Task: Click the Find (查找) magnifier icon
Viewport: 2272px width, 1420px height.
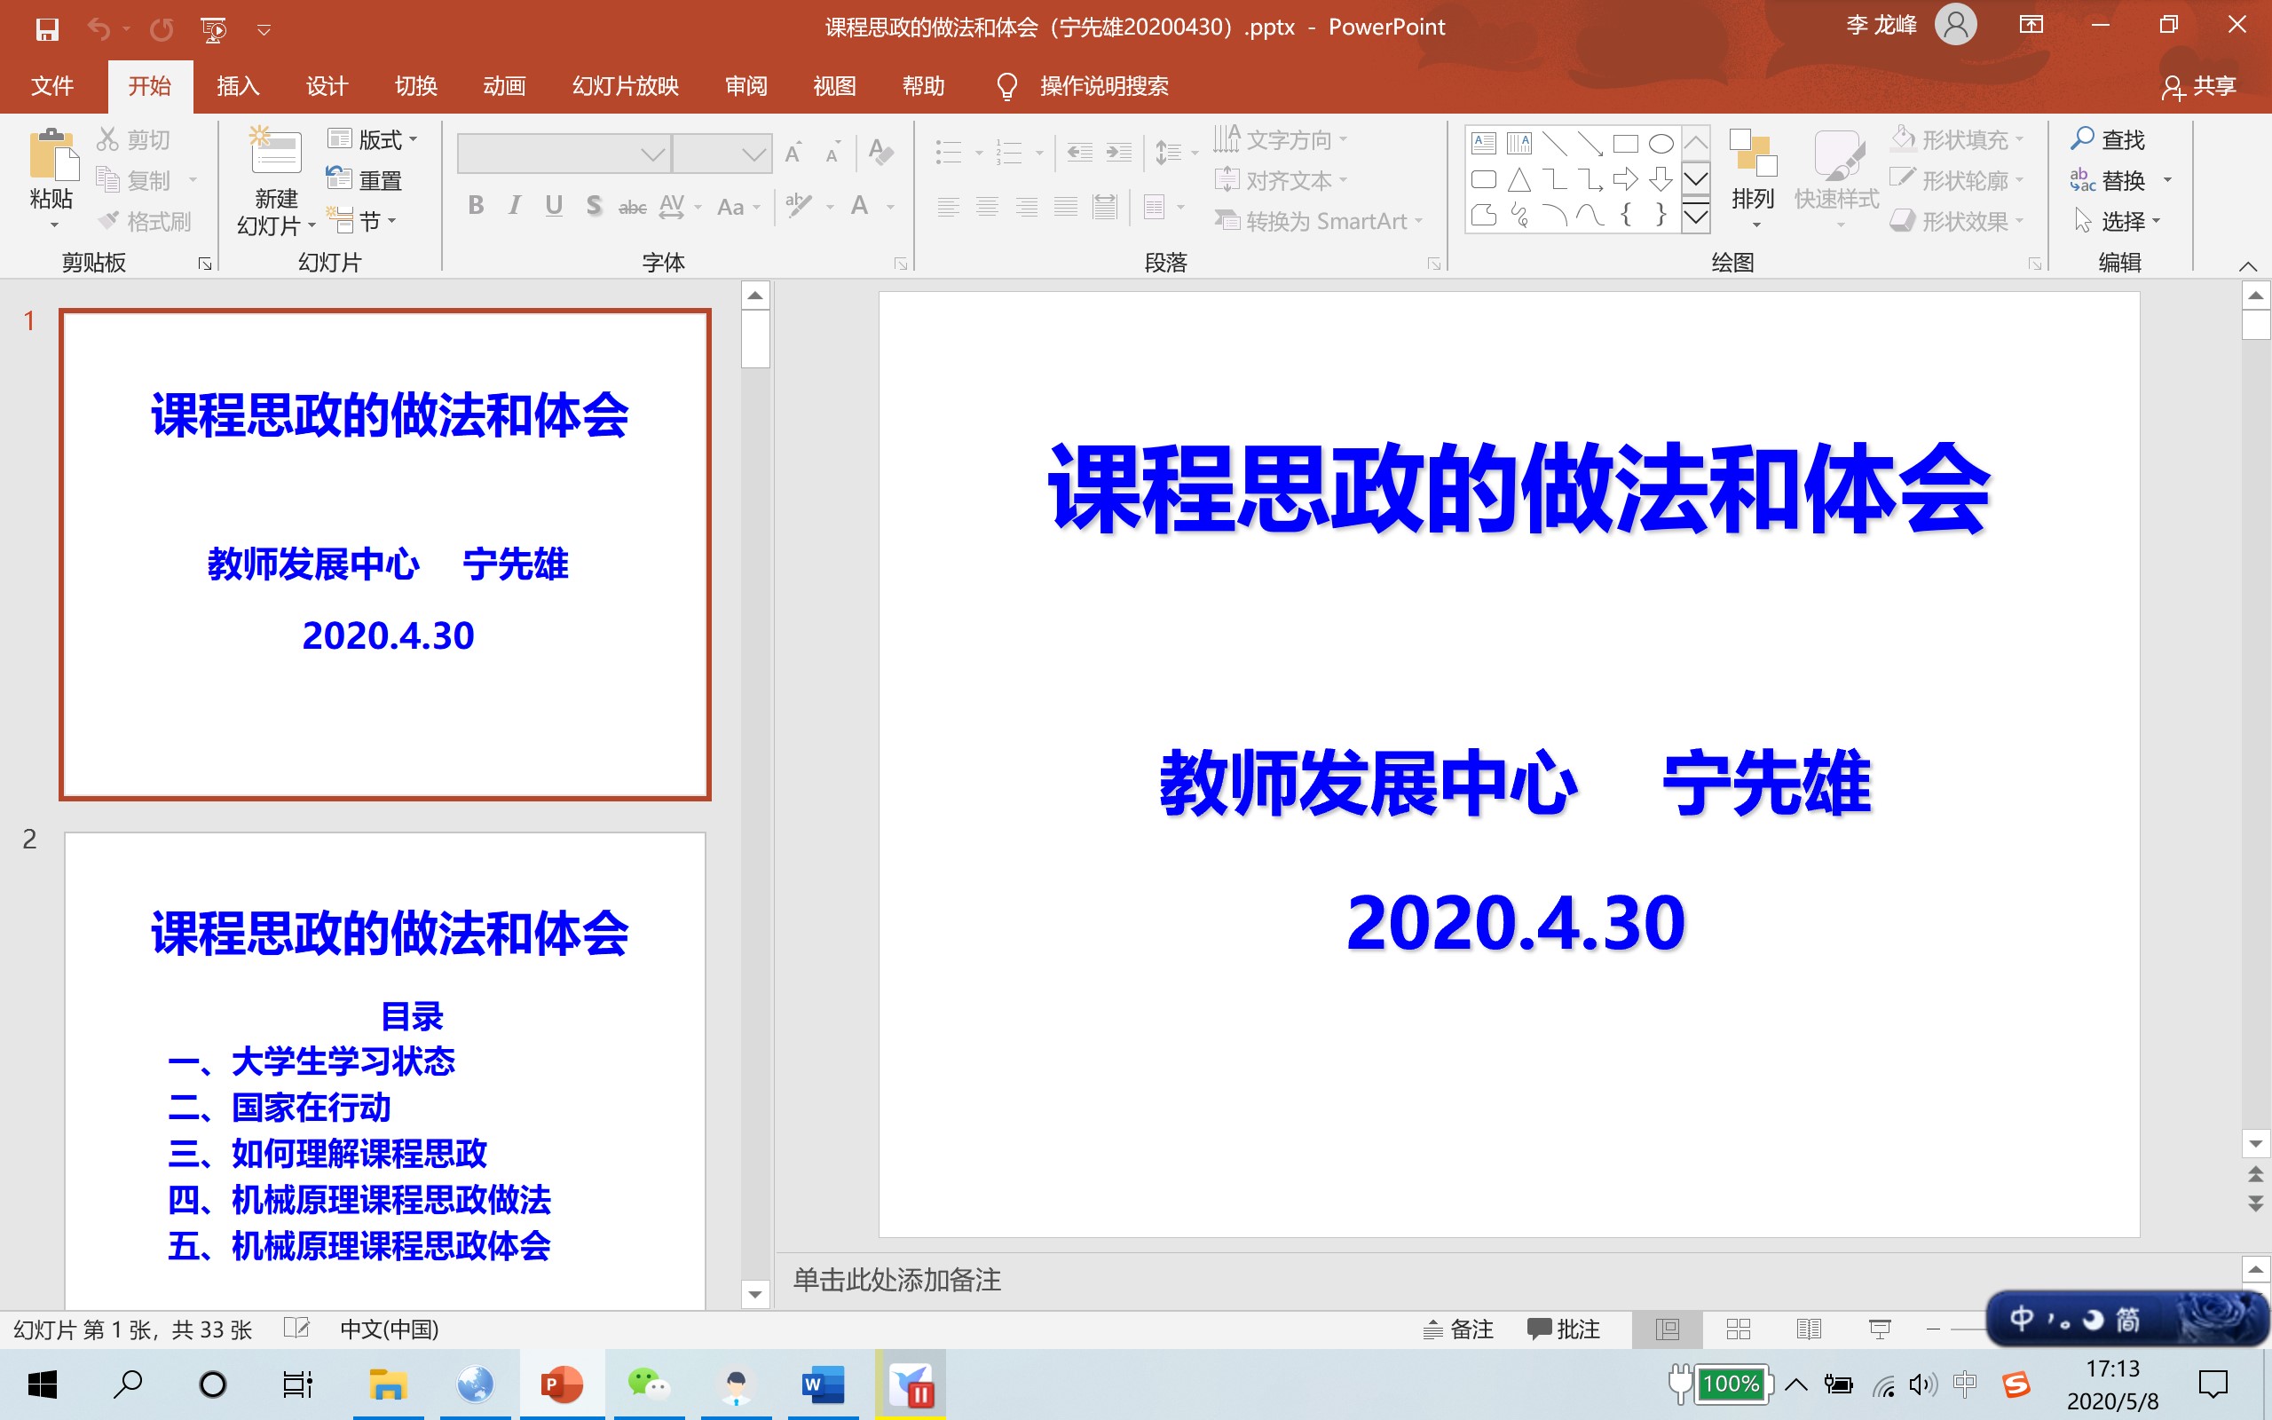Action: click(x=2082, y=139)
